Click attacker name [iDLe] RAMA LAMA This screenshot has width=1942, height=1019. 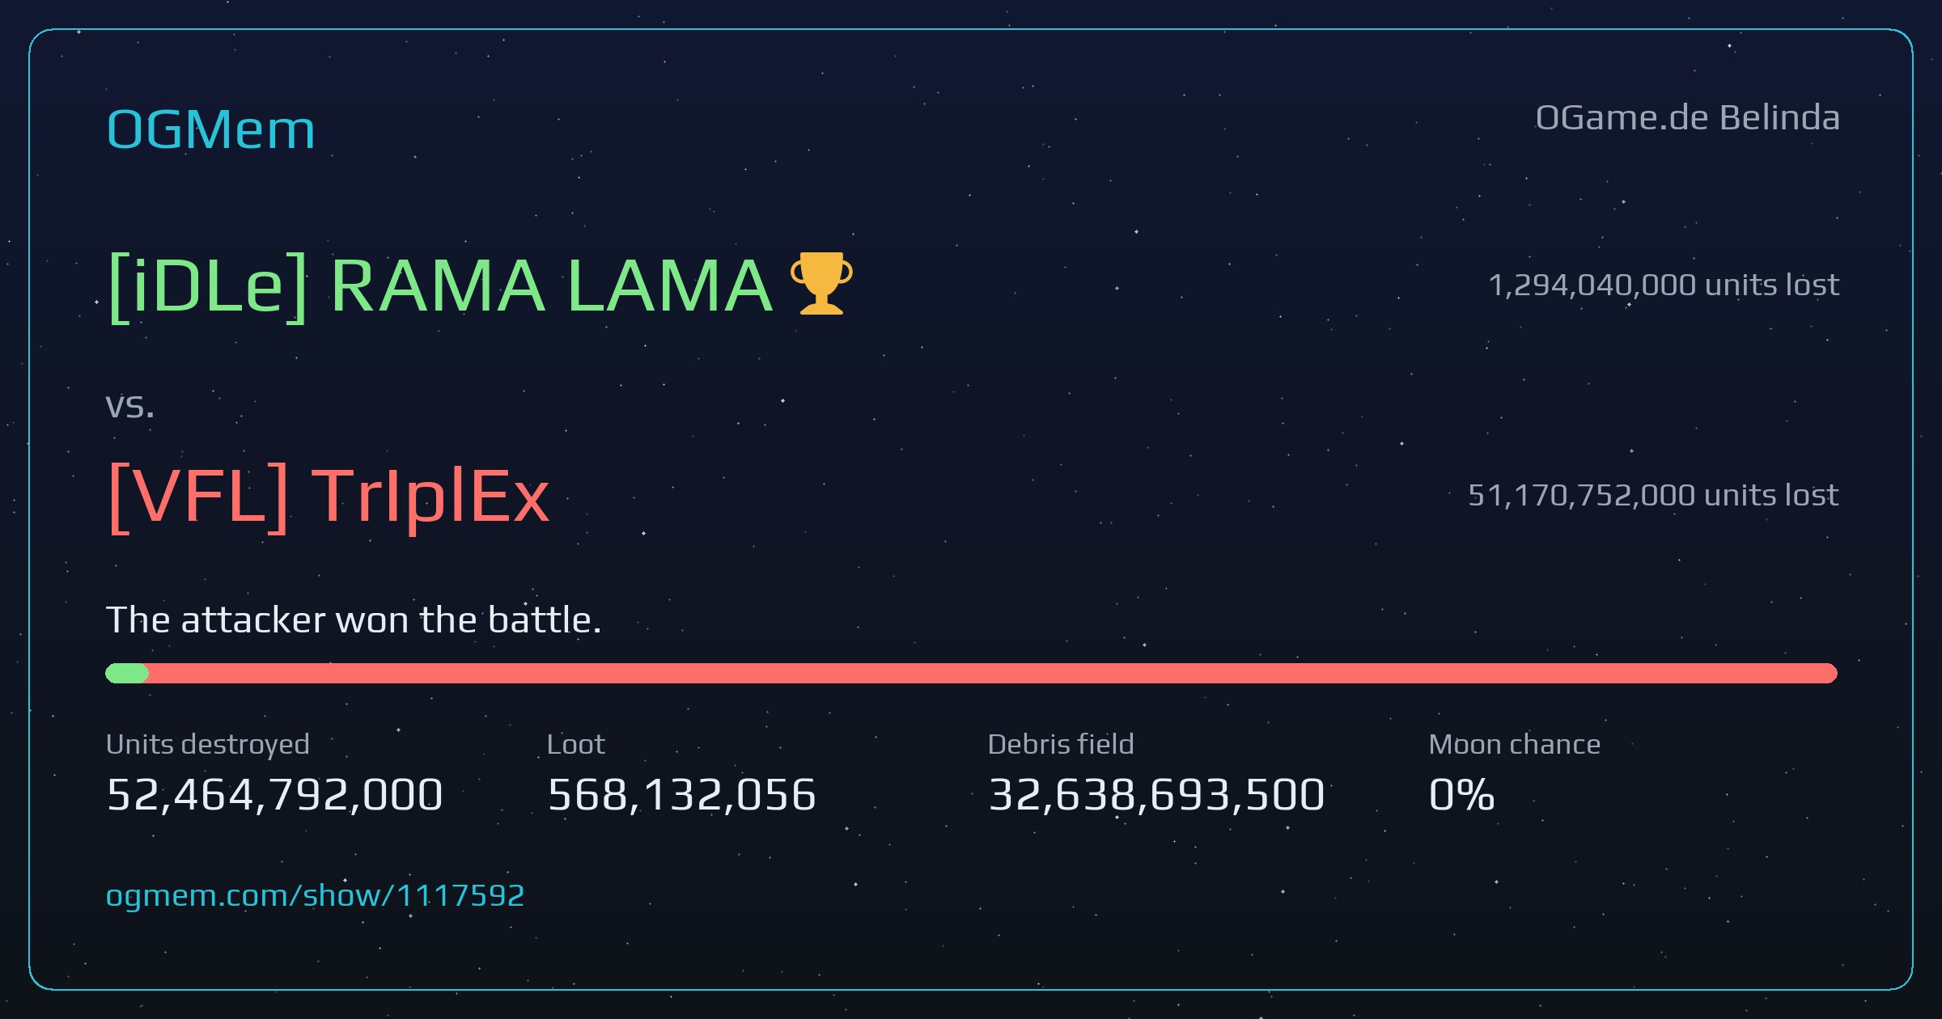coord(441,286)
